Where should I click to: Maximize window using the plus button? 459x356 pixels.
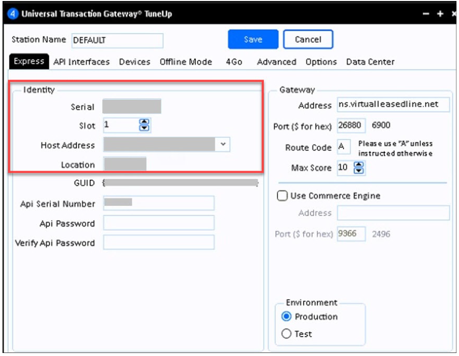[440, 14]
